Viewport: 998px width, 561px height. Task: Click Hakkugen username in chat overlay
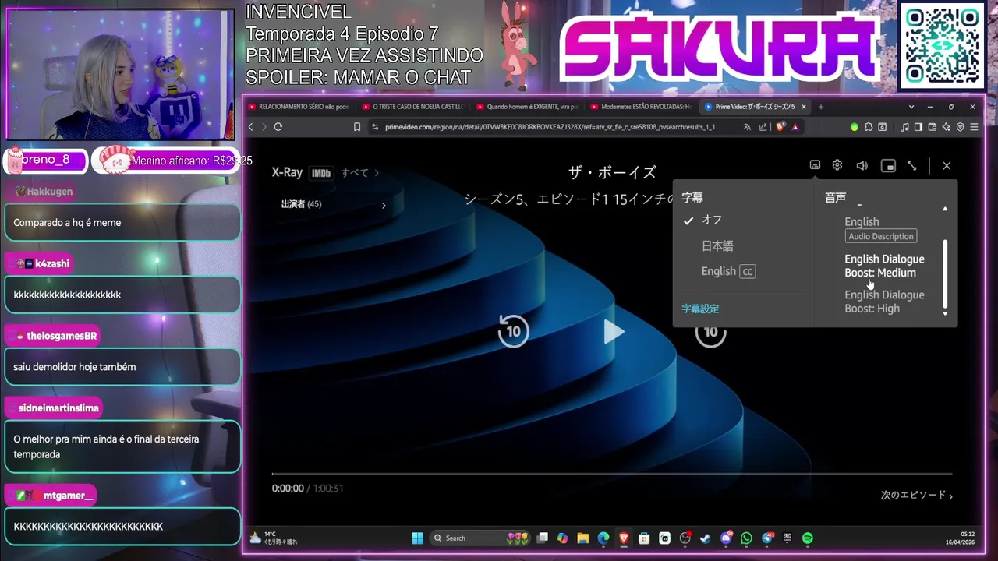(x=49, y=192)
